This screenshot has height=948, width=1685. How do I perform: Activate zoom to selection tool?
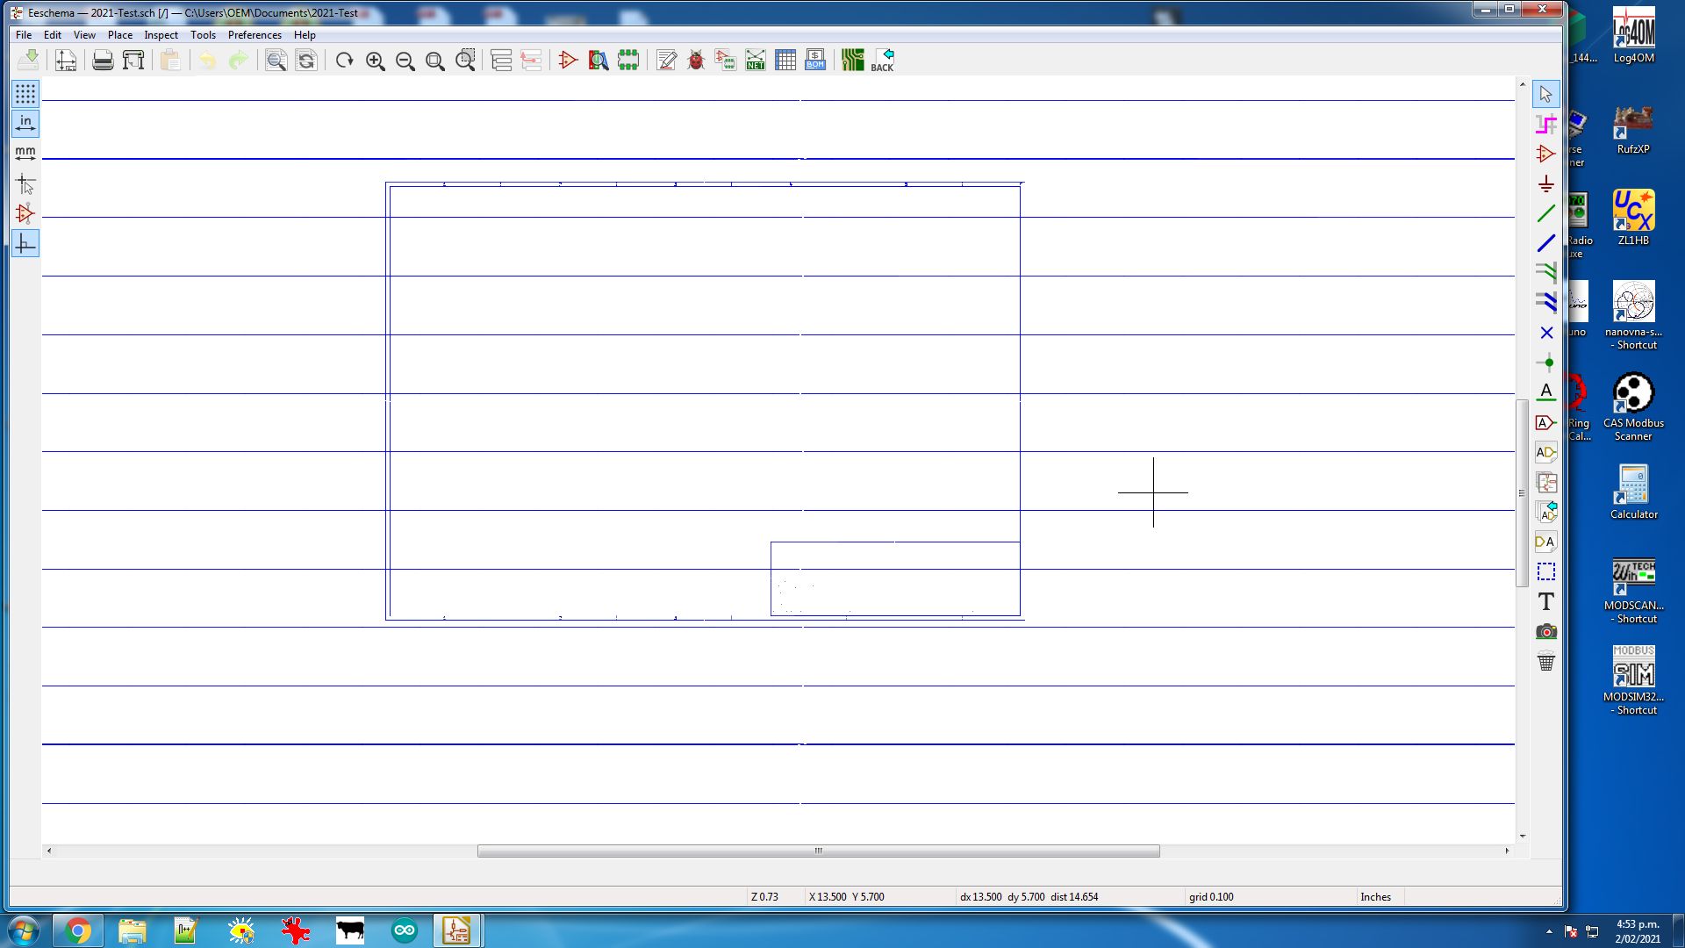pos(465,60)
